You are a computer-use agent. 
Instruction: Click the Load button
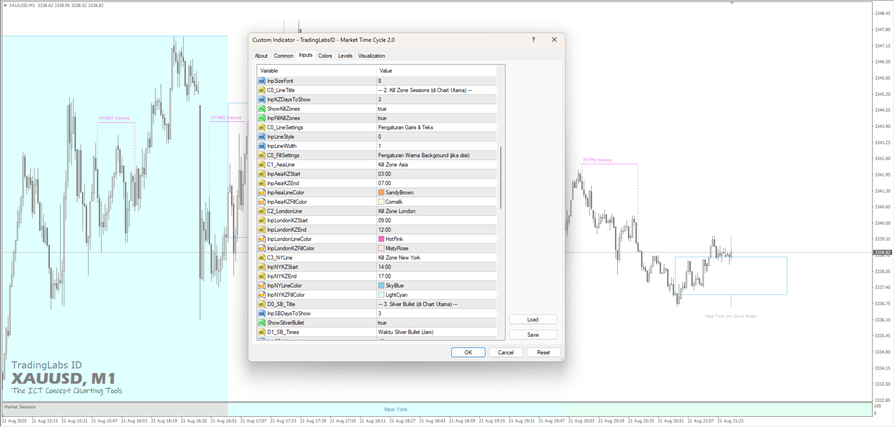click(533, 320)
